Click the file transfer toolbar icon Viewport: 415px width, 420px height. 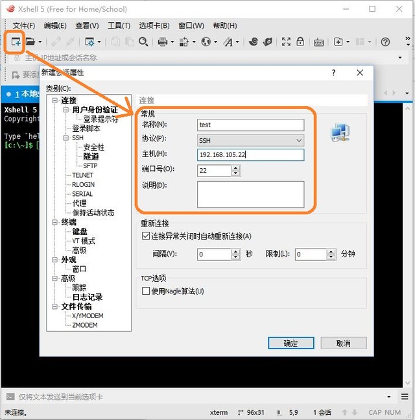pyautogui.click(x=184, y=42)
